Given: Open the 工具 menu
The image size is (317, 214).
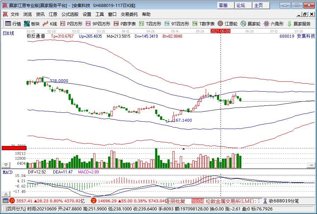Looking at the screenshot, I should (x=100, y=14).
